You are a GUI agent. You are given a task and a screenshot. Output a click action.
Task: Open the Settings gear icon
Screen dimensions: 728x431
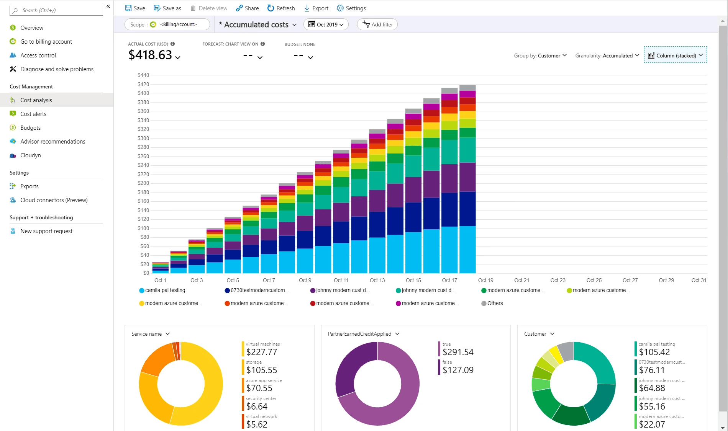tap(340, 8)
